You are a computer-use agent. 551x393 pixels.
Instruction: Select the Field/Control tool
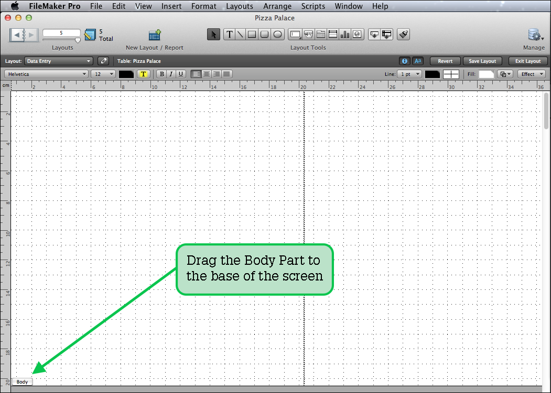[x=295, y=35]
